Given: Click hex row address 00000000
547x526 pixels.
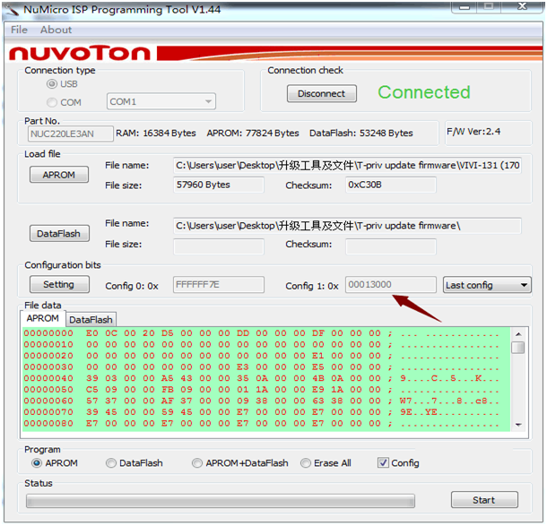Looking at the screenshot, I should point(48,333).
